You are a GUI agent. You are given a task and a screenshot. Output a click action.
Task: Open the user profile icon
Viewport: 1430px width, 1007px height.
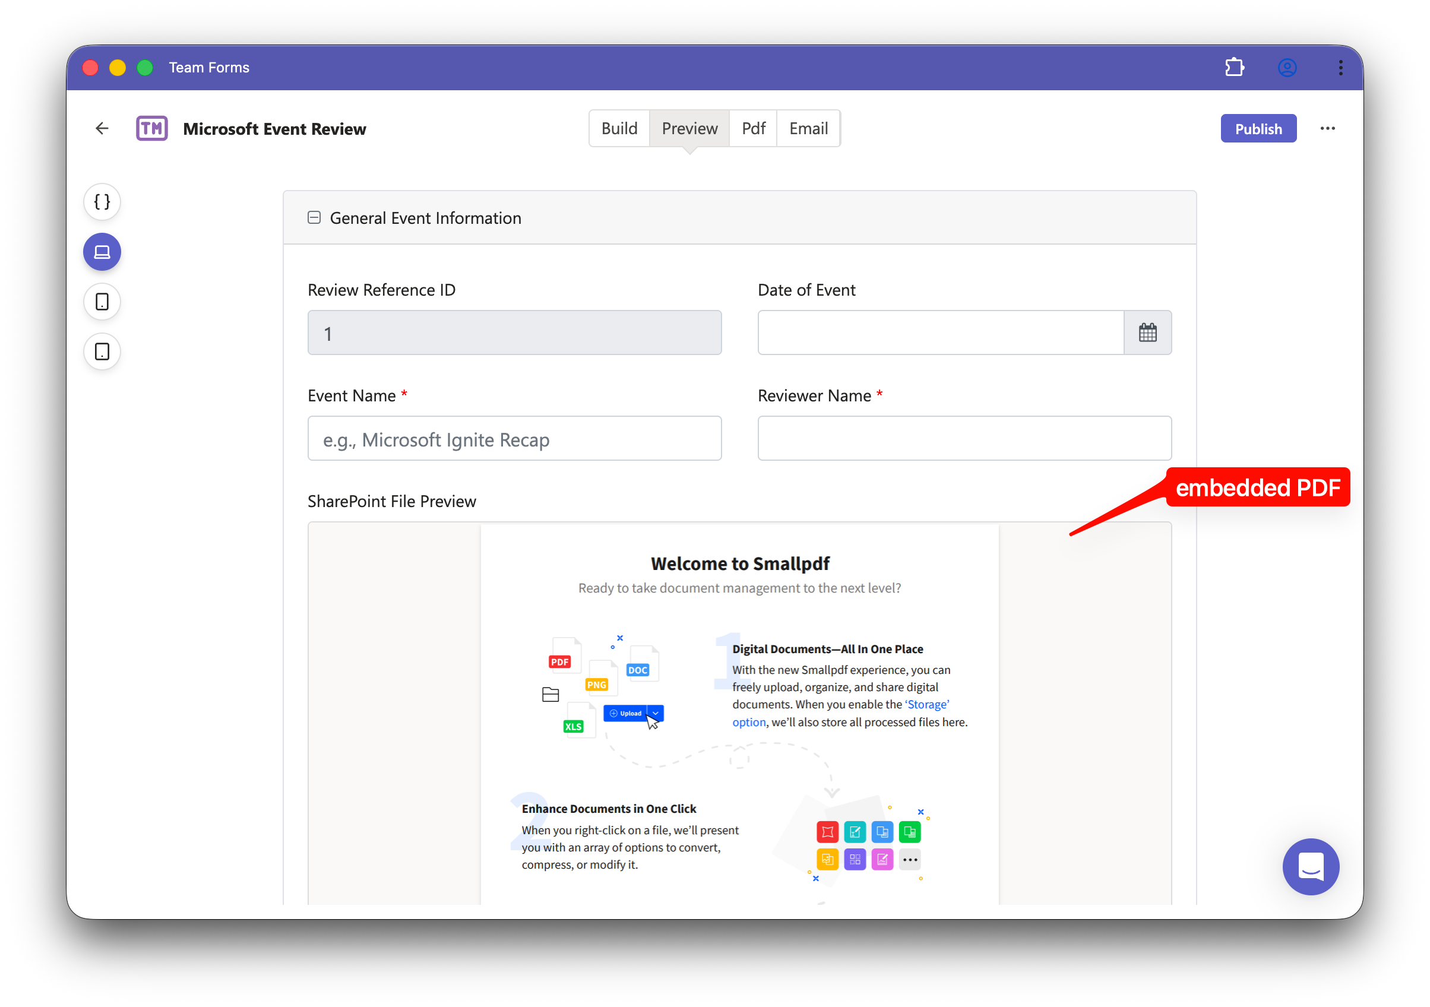pyautogui.click(x=1287, y=67)
